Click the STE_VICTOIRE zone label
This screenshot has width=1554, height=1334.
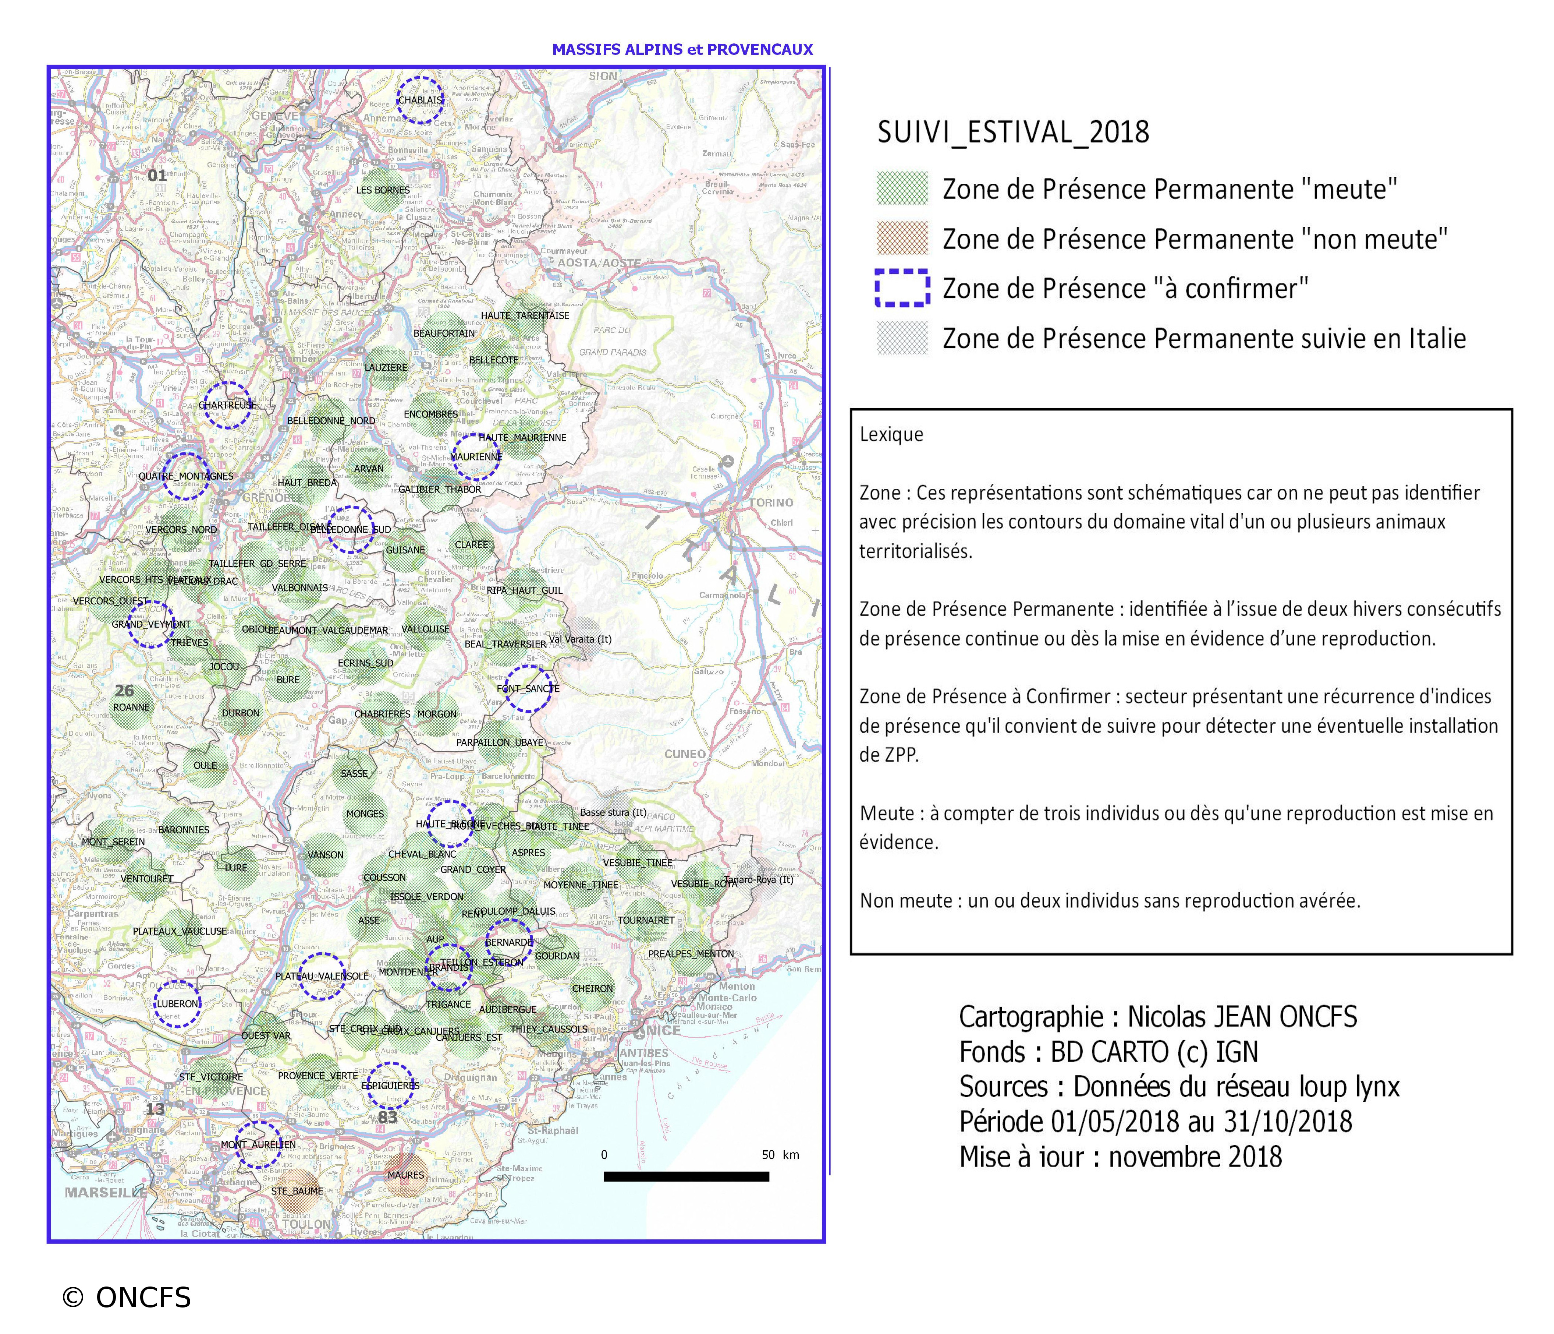[211, 1077]
